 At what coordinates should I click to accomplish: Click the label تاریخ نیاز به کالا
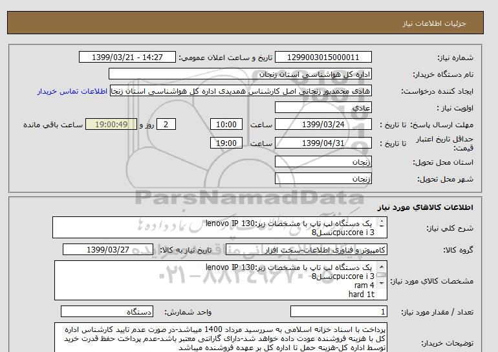pos(186,250)
